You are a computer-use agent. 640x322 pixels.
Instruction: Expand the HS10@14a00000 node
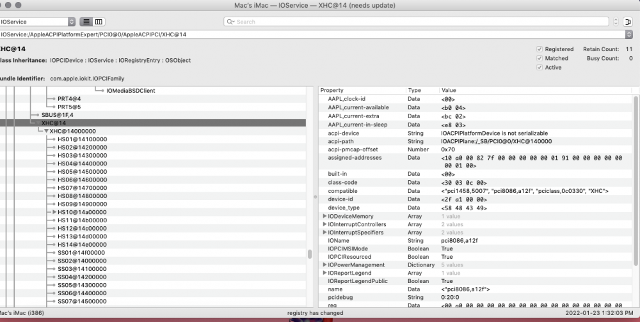click(x=54, y=212)
